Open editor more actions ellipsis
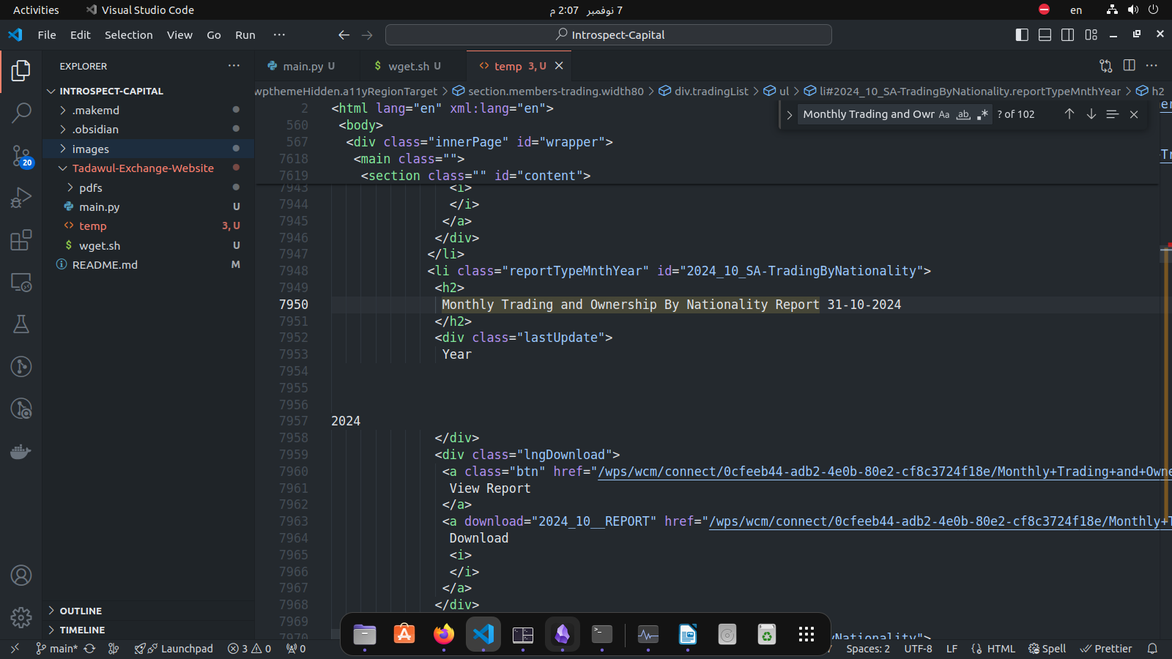Viewport: 1172px width, 659px height. click(x=1151, y=66)
